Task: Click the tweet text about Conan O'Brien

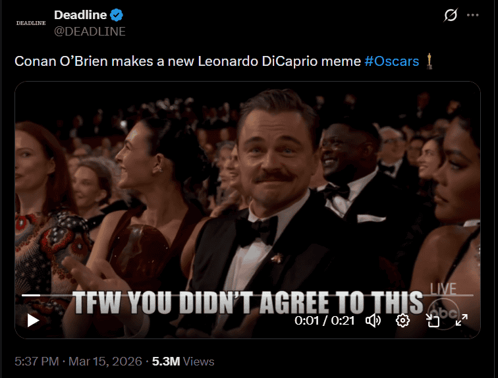Action: point(188,61)
